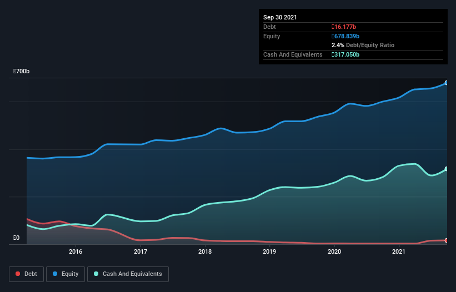The height and width of the screenshot is (292, 456).
Task: Select the 2018 x-axis label
Action: (205, 251)
